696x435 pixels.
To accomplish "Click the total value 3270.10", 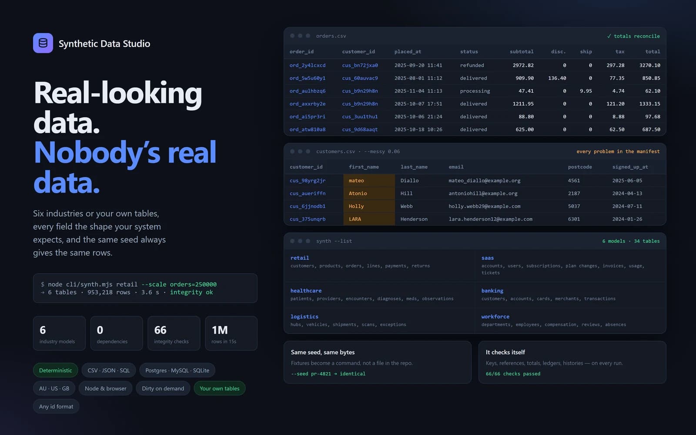I will (650, 65).
